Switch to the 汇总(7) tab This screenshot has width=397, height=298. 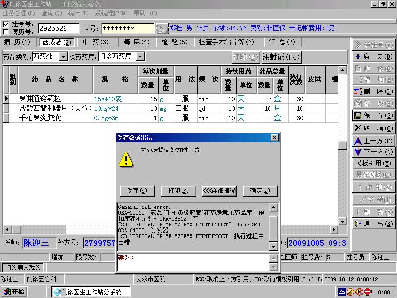tap(282, 42)
